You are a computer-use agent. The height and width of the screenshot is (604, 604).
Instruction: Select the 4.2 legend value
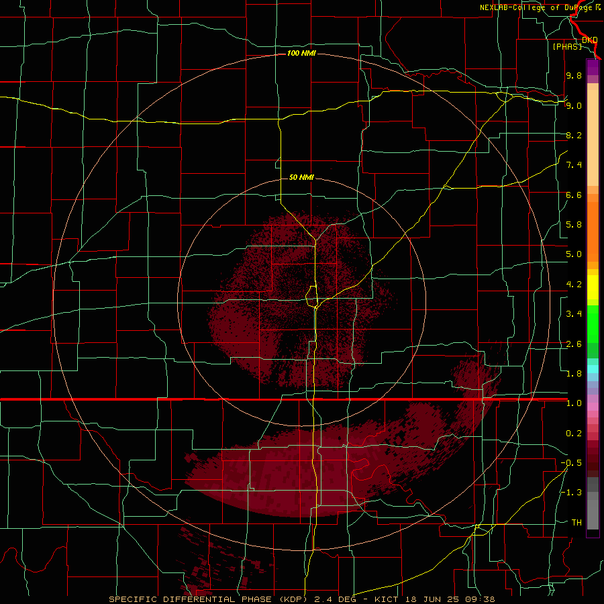(574, 285)
